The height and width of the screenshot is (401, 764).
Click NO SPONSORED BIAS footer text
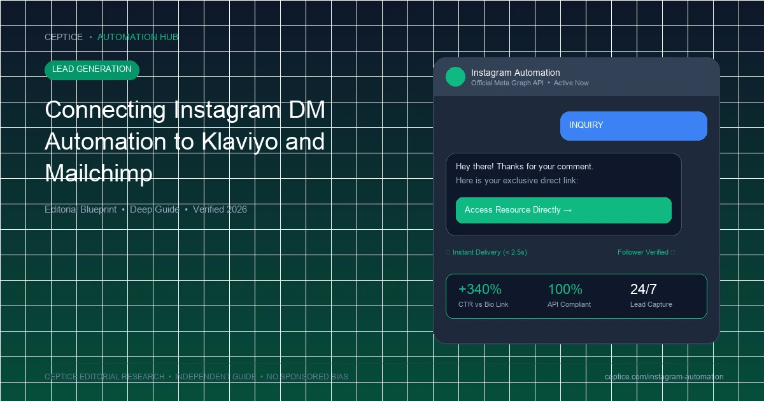click(308, 377)
